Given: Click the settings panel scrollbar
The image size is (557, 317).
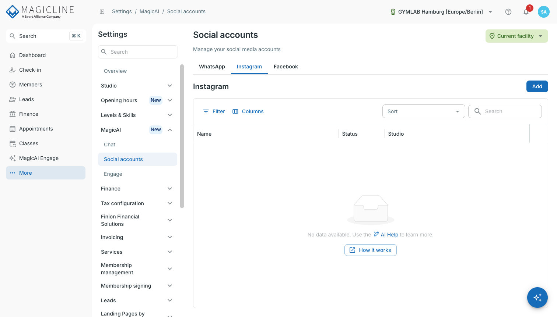Looking at the screenshot, I should point(182,136).
